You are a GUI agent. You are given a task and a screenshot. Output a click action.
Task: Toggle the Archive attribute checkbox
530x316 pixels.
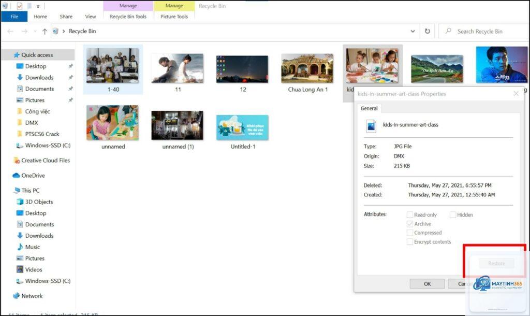coord(410,224)
